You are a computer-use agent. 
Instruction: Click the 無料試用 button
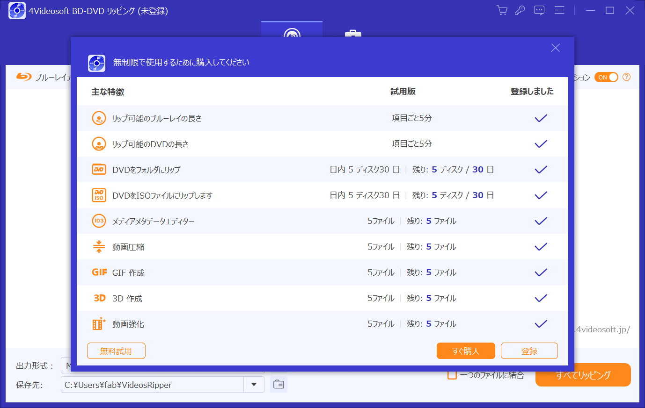coord(116,351)
